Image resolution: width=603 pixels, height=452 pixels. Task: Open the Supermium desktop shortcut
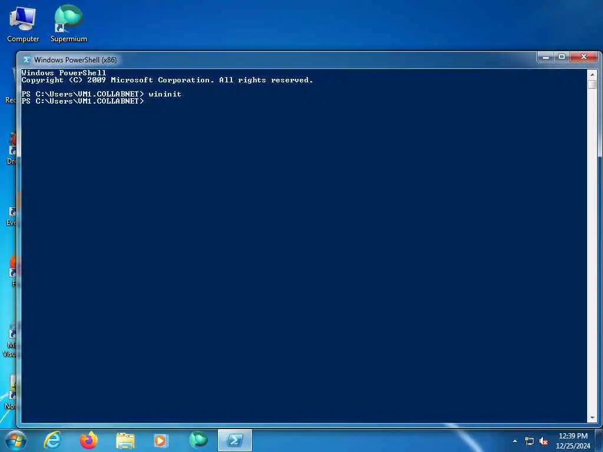(68, 24)
